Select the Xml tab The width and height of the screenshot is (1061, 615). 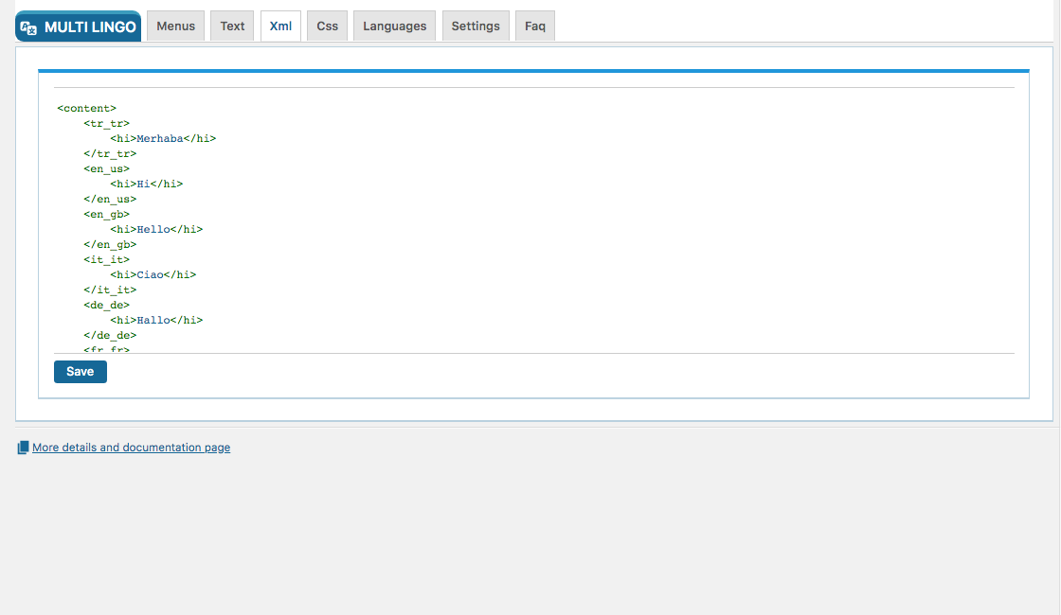280,26
